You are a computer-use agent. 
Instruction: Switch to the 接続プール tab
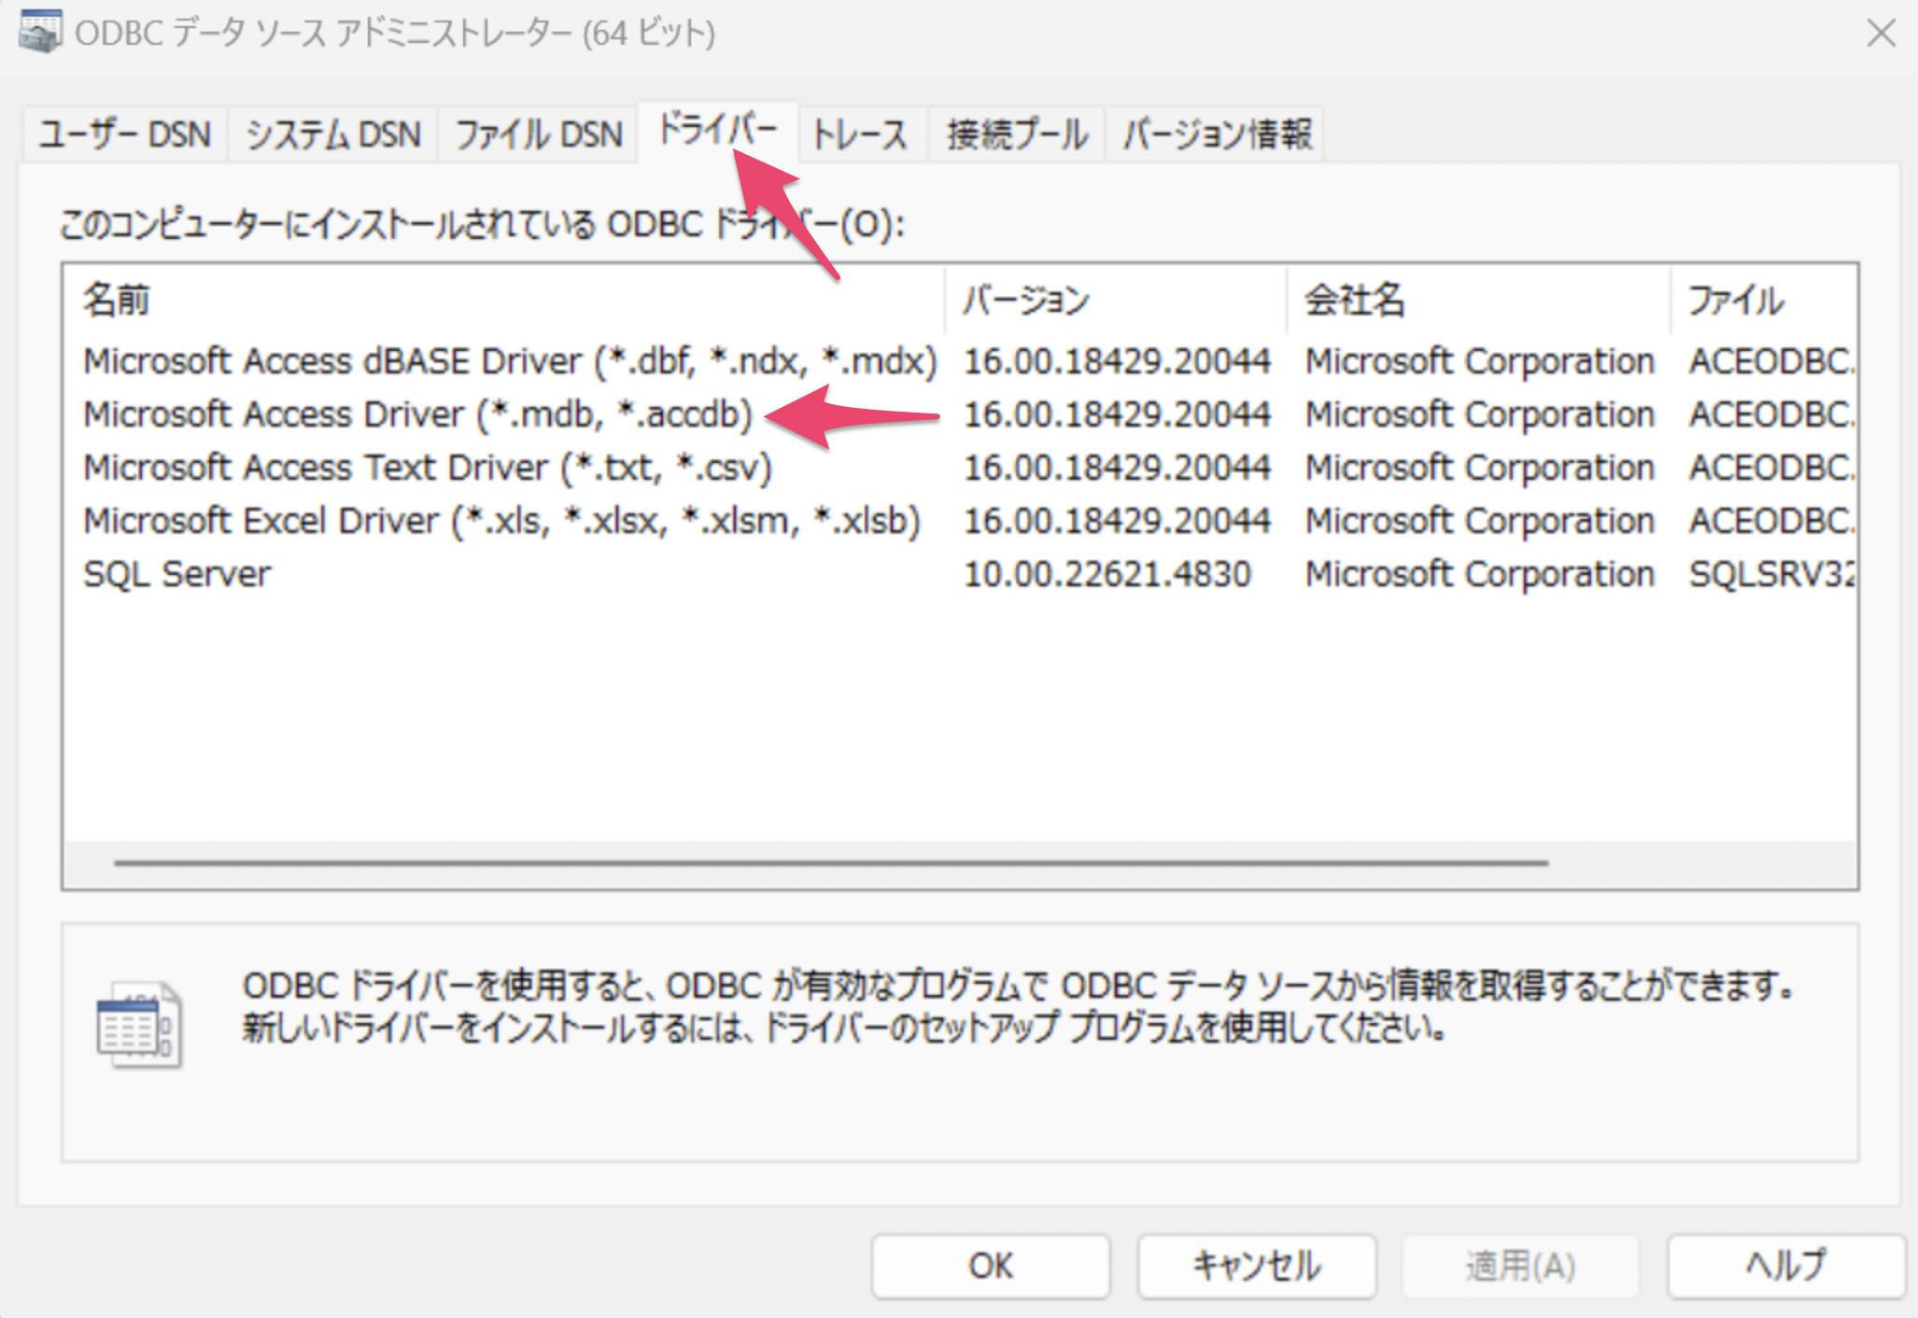click(1017, 134)
